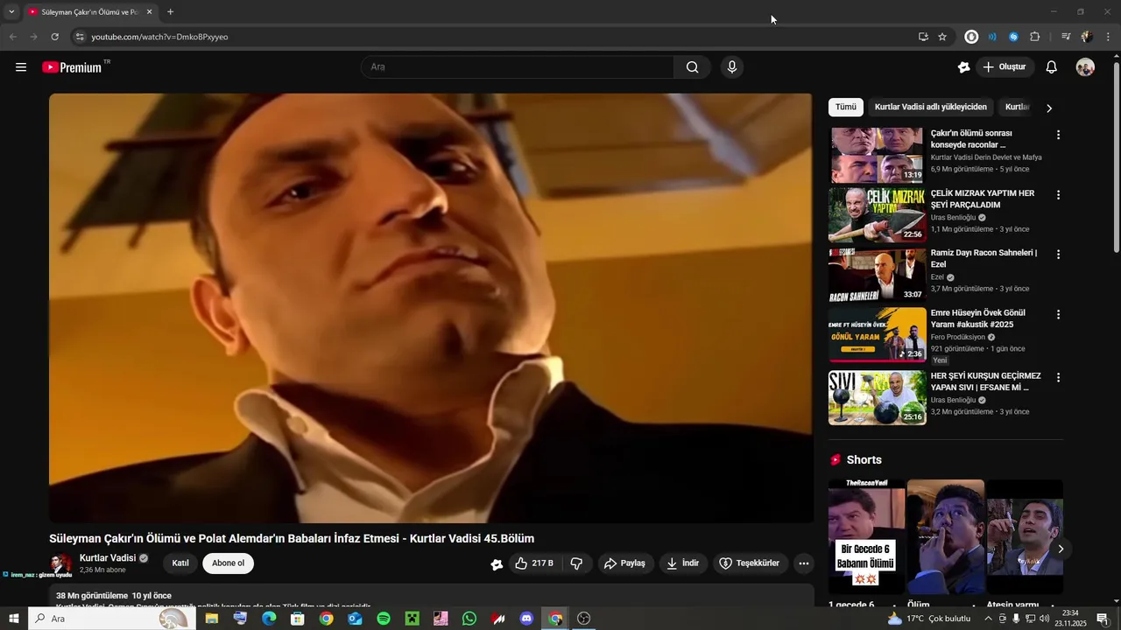Open the YouTube hamburger guide menu
Viewport: 1121px width, 630px height.
tap(21, 67)
